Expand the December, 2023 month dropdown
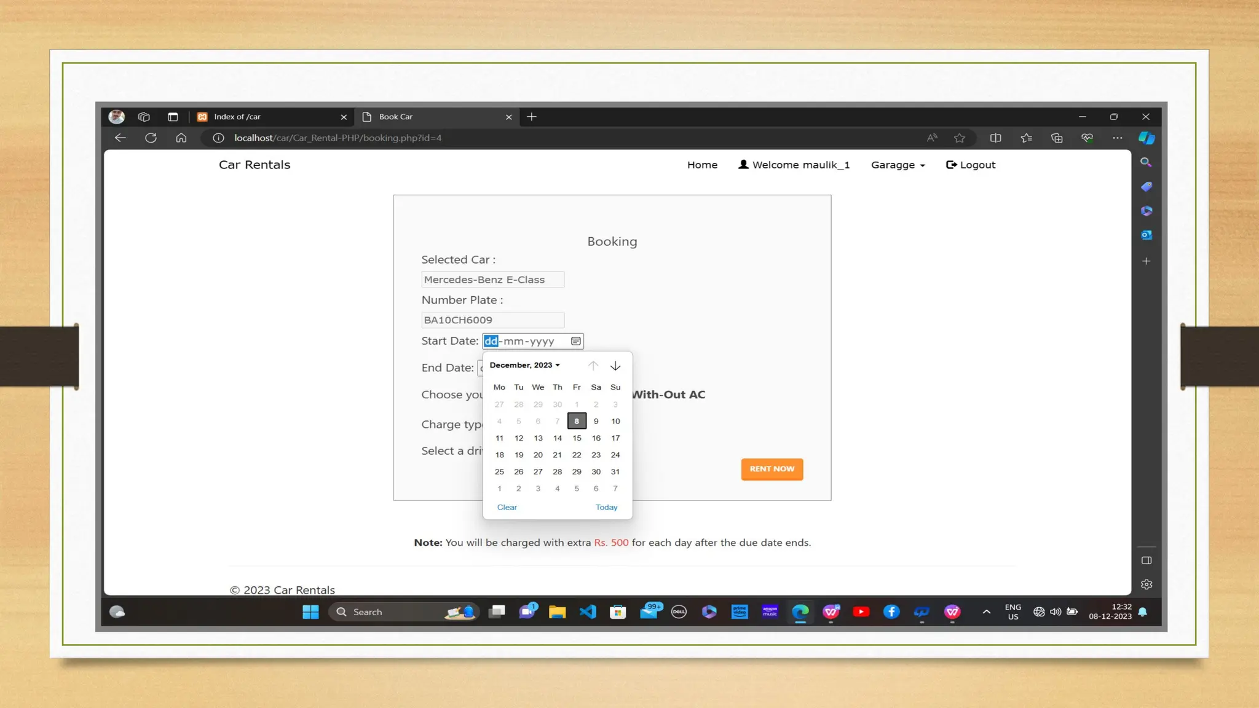The width and height of the screenshot is (1259, 708). (x=524, y=365)
